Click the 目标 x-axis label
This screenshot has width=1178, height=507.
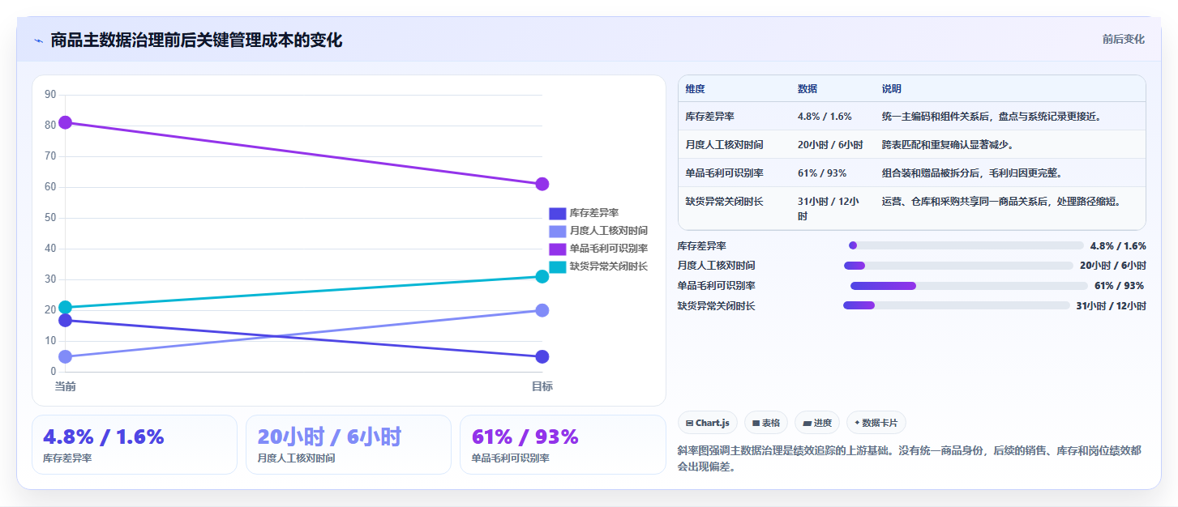(542, 386)
